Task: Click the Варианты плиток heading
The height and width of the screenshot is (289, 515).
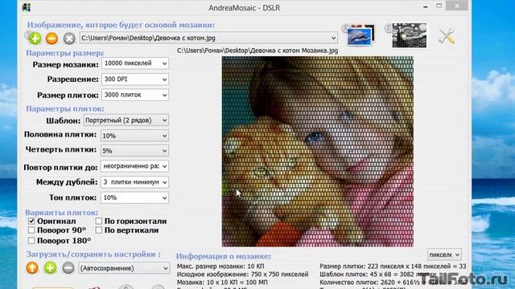Action: pos(62,212)
